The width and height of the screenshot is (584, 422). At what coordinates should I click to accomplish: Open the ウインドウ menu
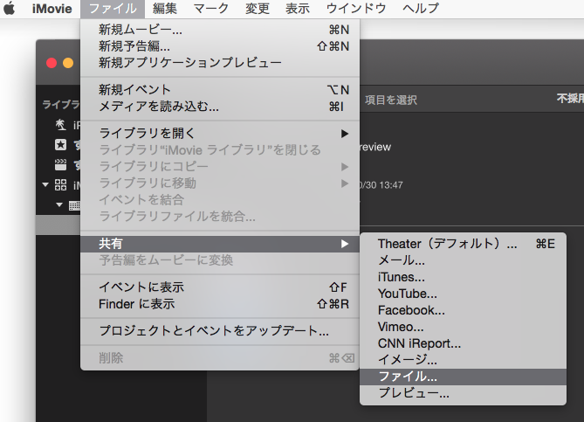coord(356,8)
